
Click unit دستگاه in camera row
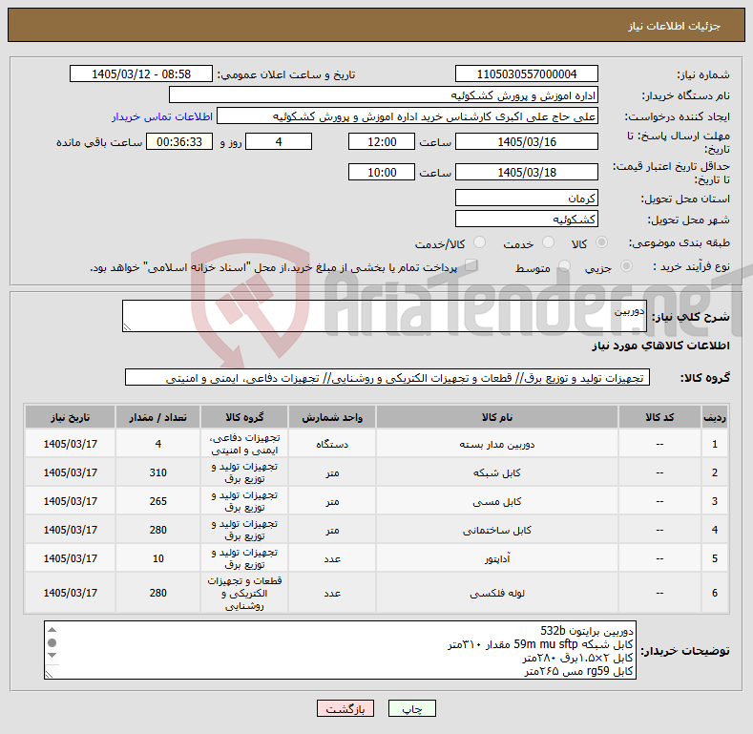(x=332, y=445)
